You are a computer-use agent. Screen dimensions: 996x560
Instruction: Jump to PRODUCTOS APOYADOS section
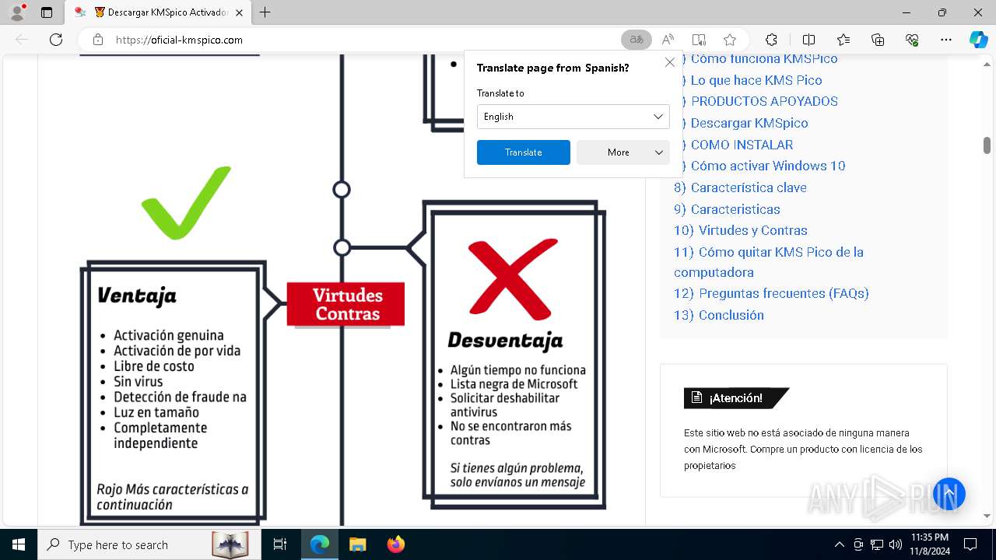(x=763, y=101)
